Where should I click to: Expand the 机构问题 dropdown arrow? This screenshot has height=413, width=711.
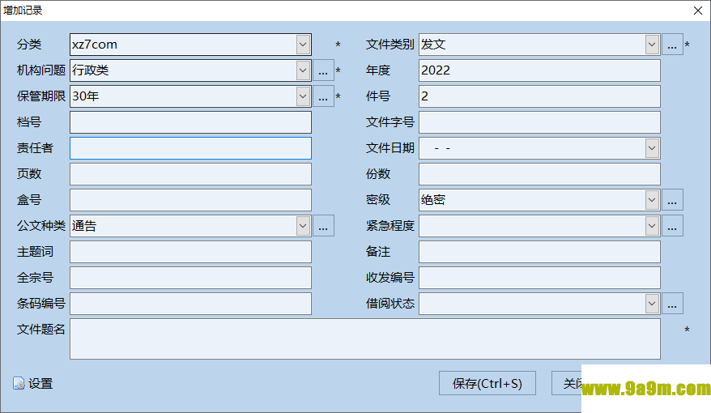tap(303, 70)
